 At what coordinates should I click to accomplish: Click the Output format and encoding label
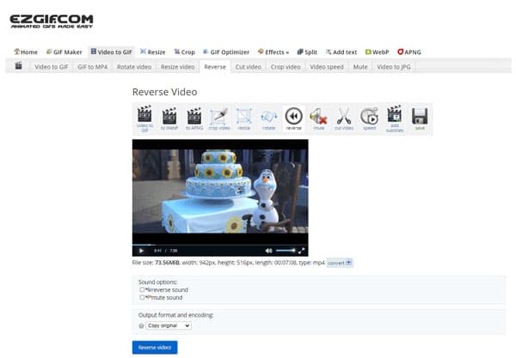tap(175, 315)
